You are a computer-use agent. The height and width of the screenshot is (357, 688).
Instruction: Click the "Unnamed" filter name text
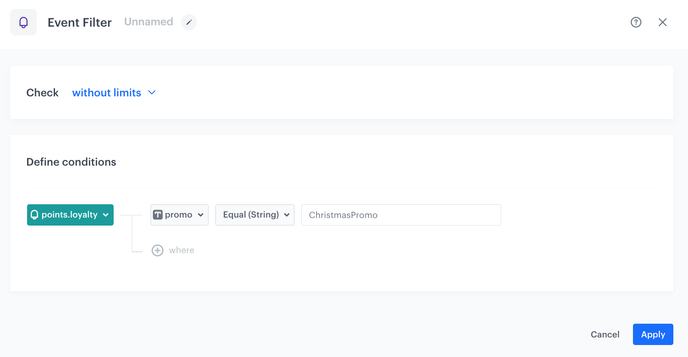coord(148,21)
